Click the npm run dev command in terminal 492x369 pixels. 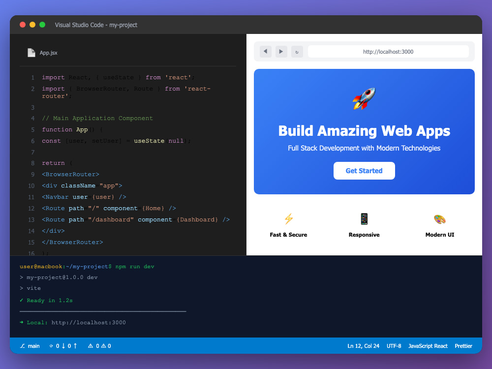[x=135, y=266]
